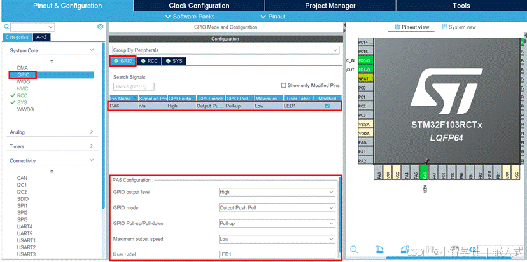Viewport: 527px width, 262px height.
Task: Open the category search dropdown
Action: (x=51, y=27)
